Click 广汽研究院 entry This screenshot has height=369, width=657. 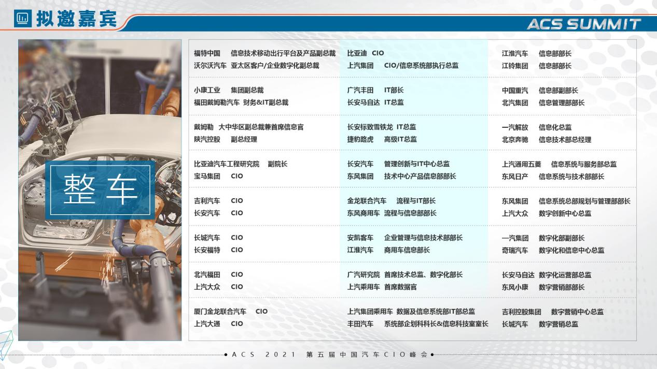pos(364,275)
